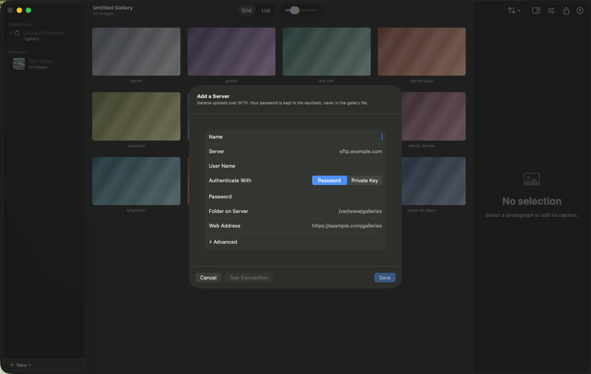591x374 pixels.
Task: Click the plus icon beside New
Action: pos(12,365)
